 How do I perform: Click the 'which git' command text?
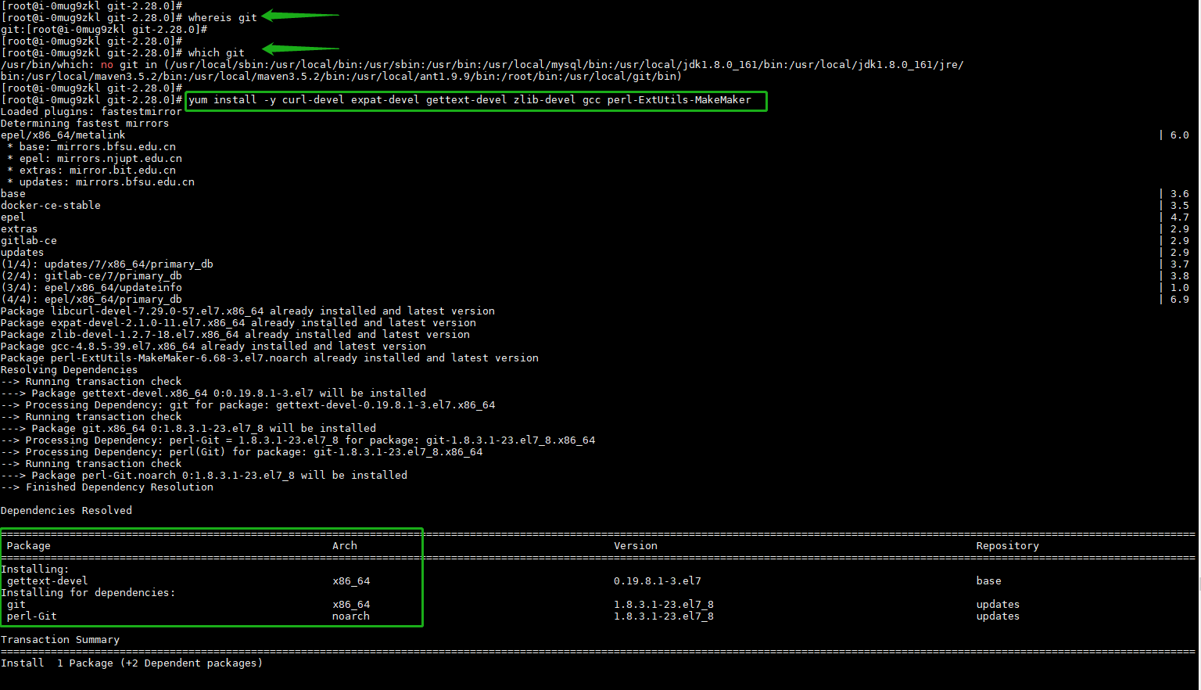pyautogui.click(x=216, y=53)
